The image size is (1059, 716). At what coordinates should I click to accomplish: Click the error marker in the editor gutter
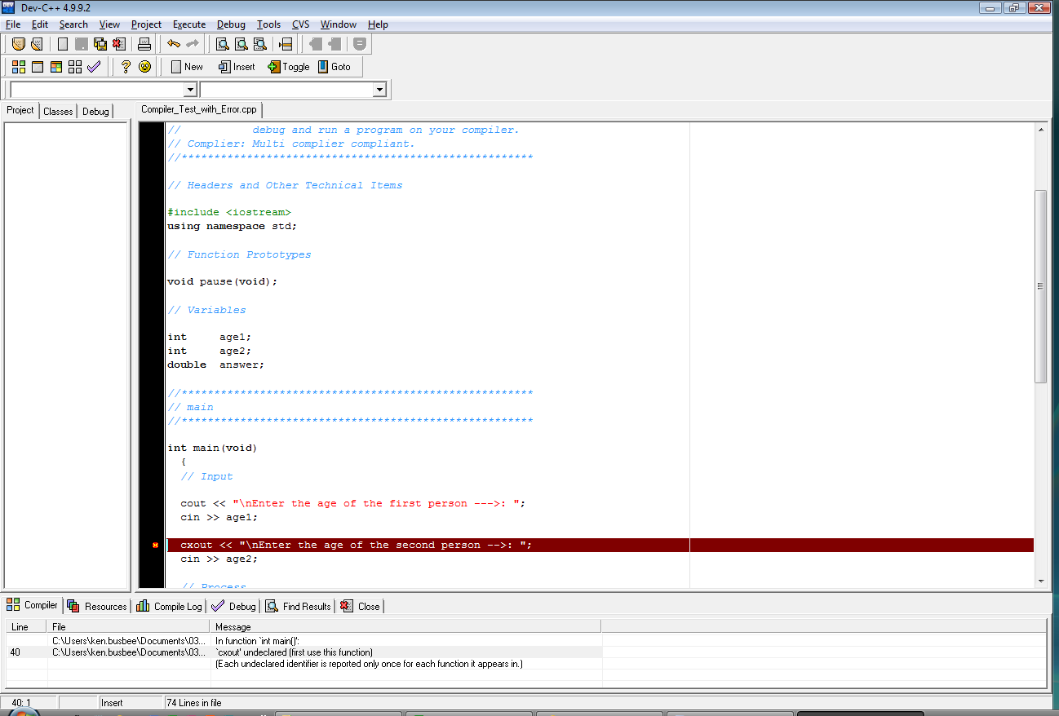pos(155,545)
